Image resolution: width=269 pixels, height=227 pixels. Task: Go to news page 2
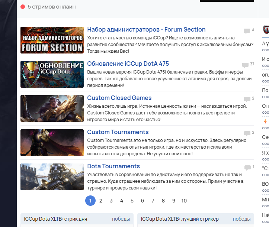pyautogui.click(x=101, y=201)
